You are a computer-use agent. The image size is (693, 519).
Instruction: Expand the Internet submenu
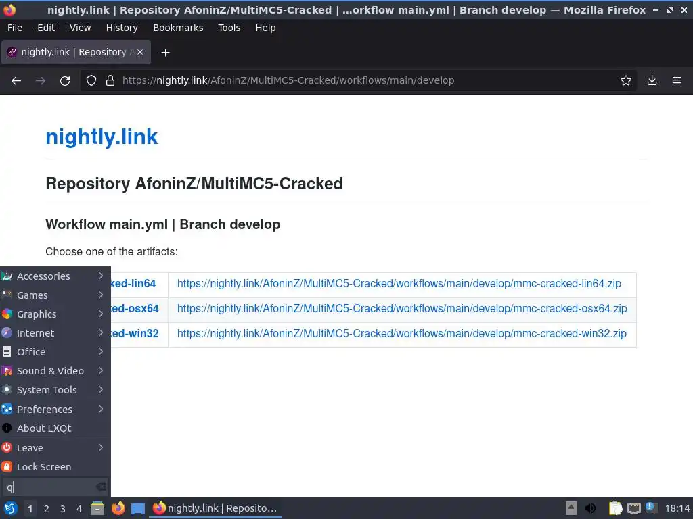coord(55,333)
